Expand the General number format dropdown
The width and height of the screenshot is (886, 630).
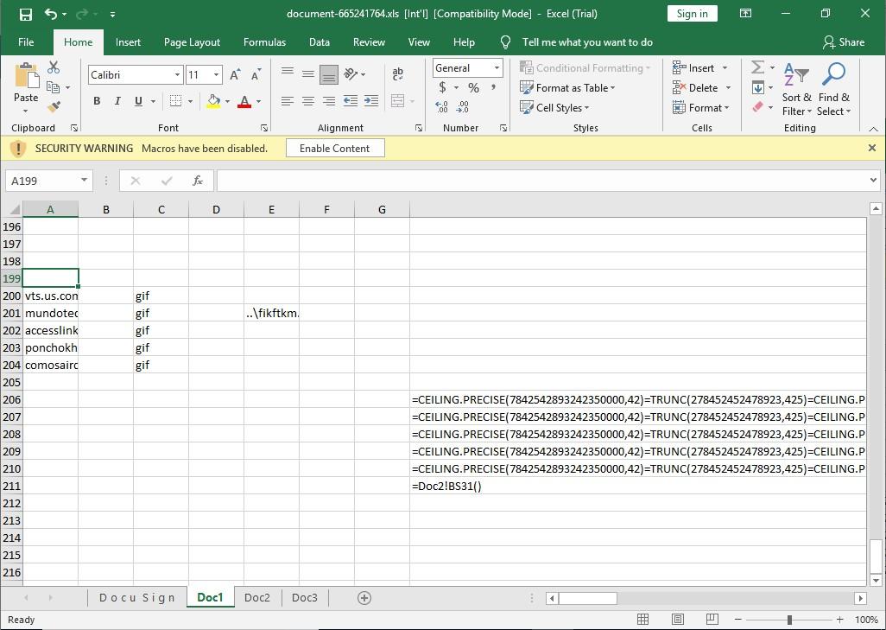(497, 68)
